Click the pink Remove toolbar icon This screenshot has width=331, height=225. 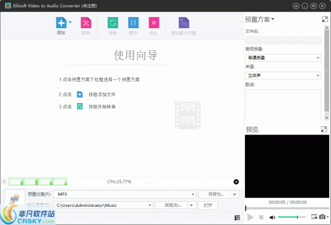pyautogui.click(x=86, y=23)
